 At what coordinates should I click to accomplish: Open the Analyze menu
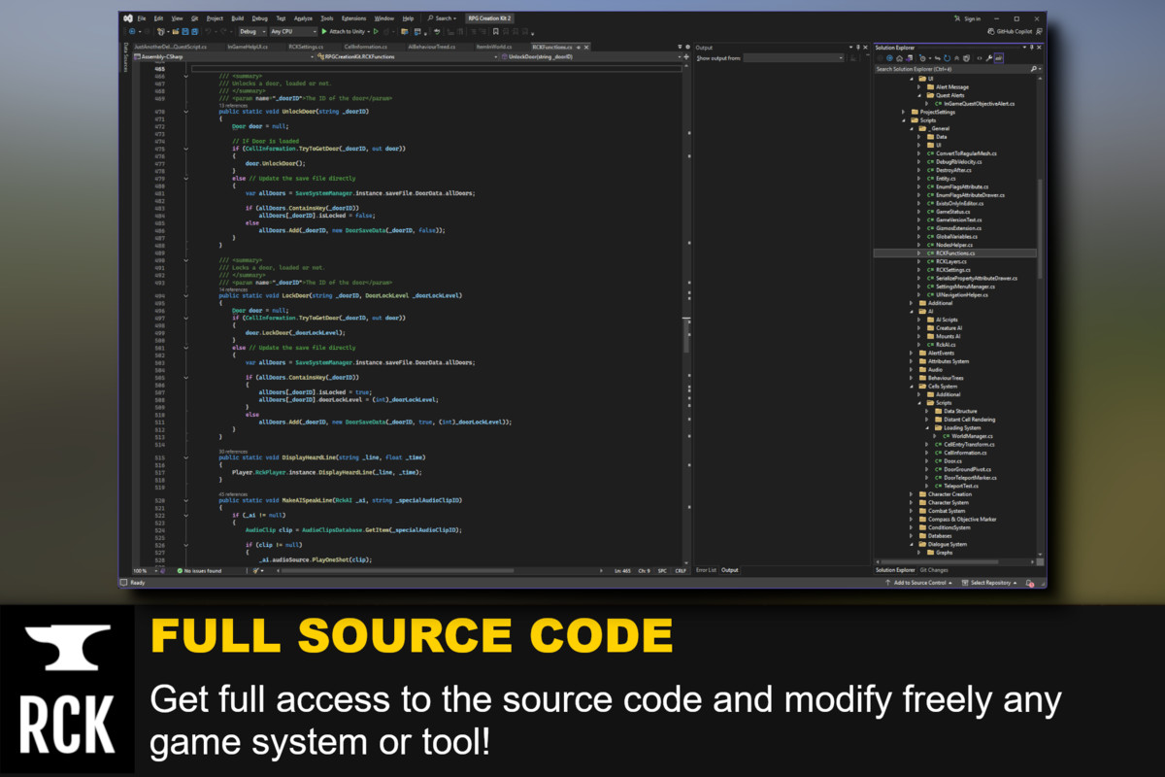(x=301, y=17)
